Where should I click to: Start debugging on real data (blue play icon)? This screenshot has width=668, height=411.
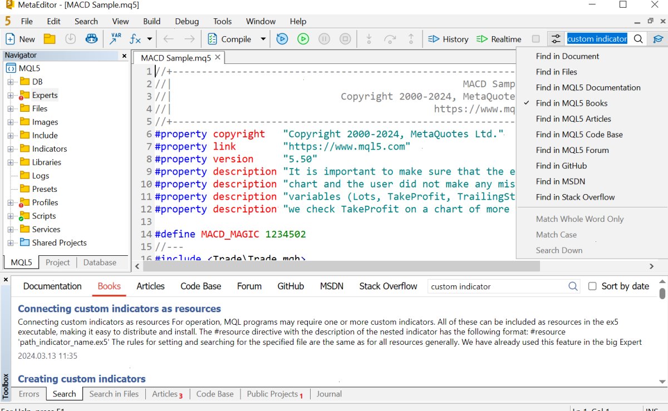click(282, 39)
